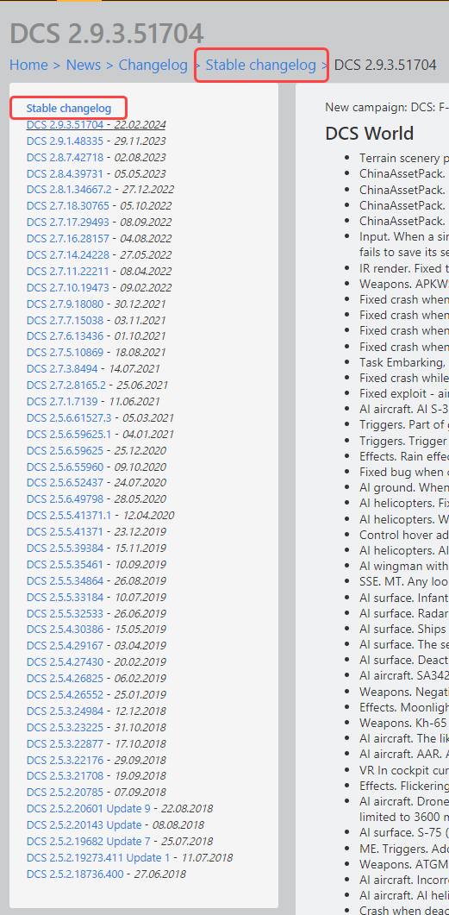Open DCS 2.5.3.23225 changelog
The image size is (449, 915).
(x=65, y=727)
